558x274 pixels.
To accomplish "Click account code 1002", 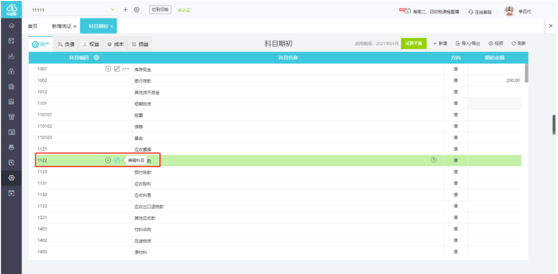I will [42, 81].
